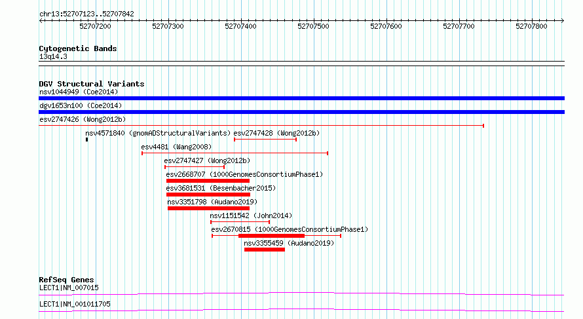The height and width of the screenshot is (319, 583).
Task: Click the Cytogenetic Bands track title
Action: (x=78, y=48)
